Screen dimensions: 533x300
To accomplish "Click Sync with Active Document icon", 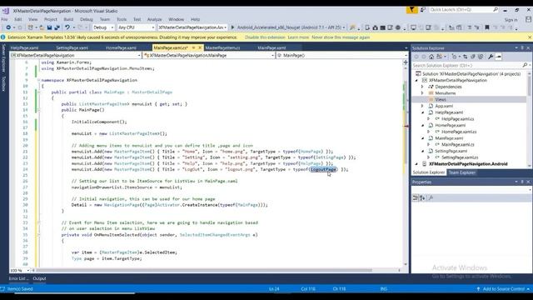I will [465, 57].
